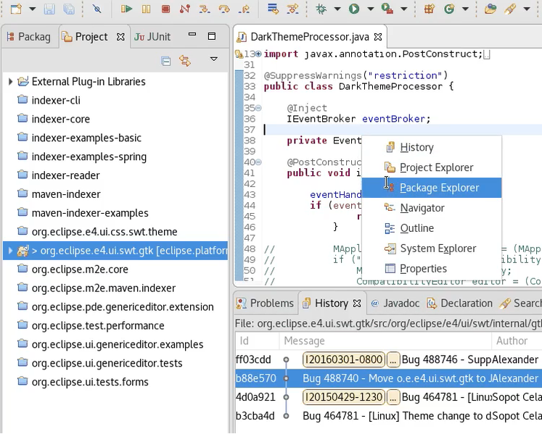
Task: Open the Project Explorer view menu arrow
Action: click(x=214, y=59)
